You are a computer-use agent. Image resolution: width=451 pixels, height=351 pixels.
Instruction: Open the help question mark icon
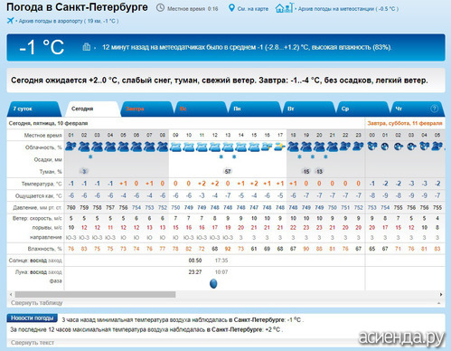[x=434, y=109]
